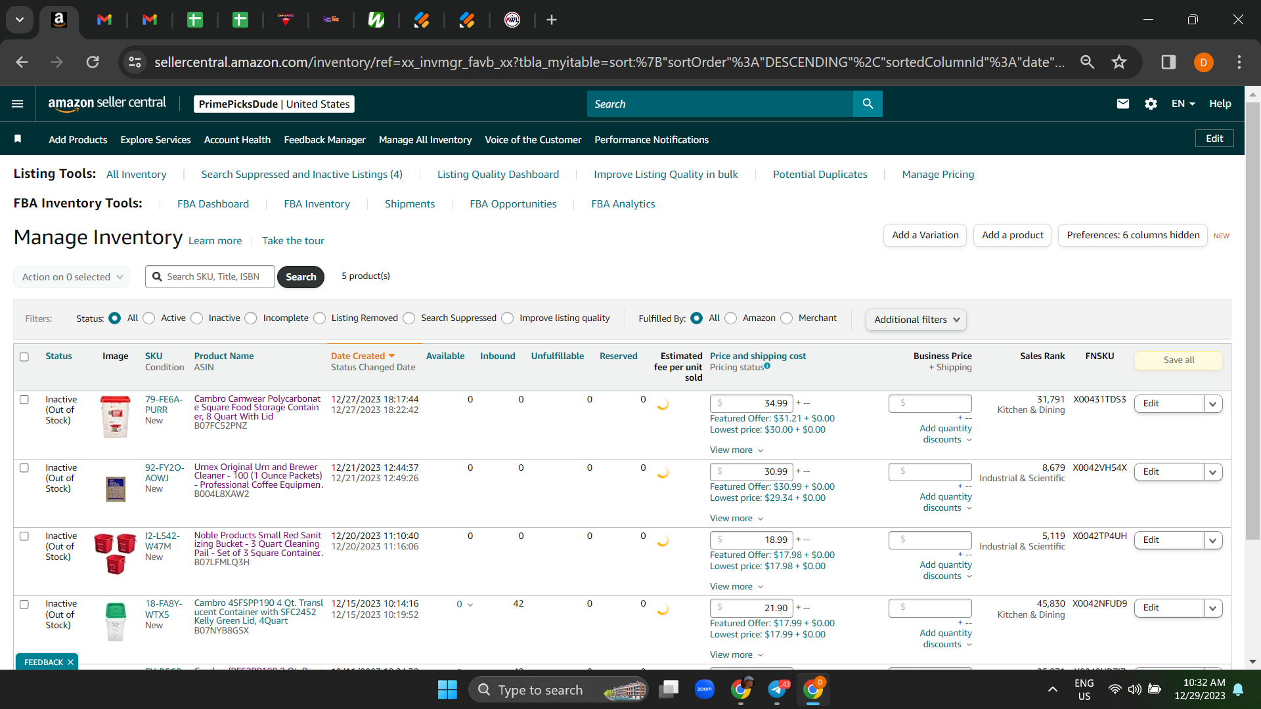Viewport: 1261px width, 709px height.
Task: Click the Add a product button
Action: tap(1012, 235)
